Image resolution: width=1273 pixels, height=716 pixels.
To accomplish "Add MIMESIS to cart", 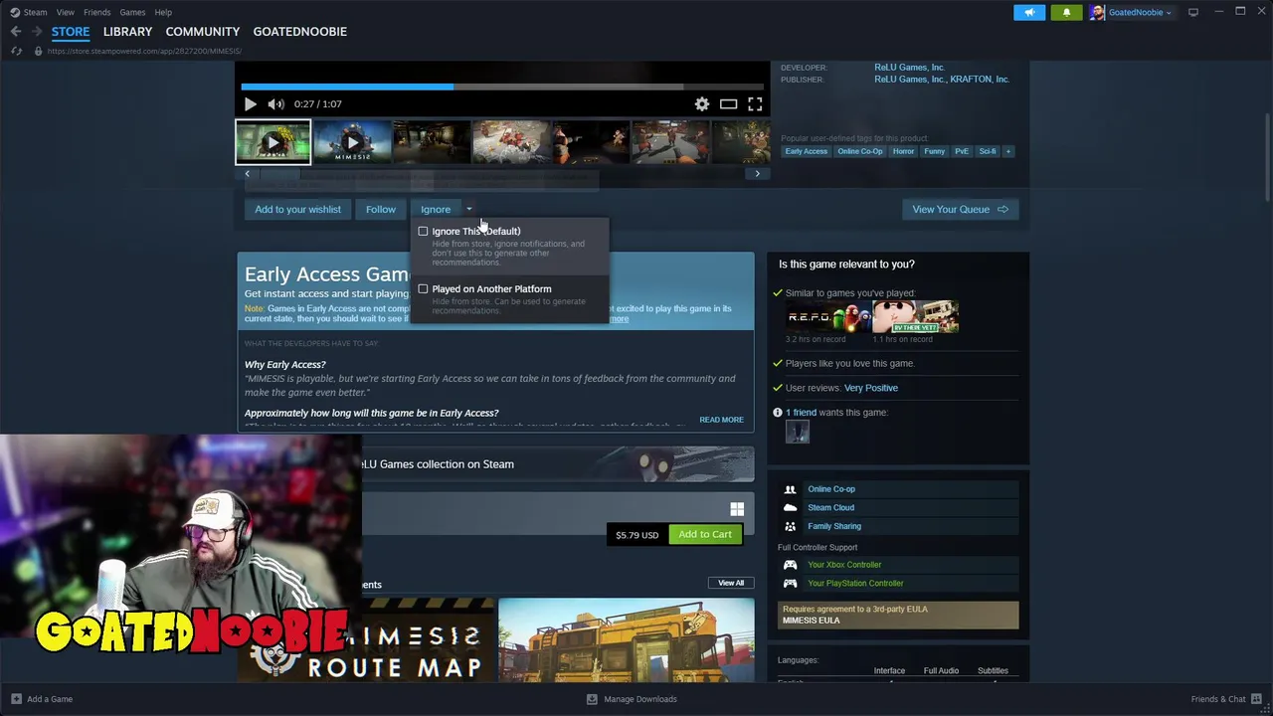I will pyautogui.click(x=705, y=534).
